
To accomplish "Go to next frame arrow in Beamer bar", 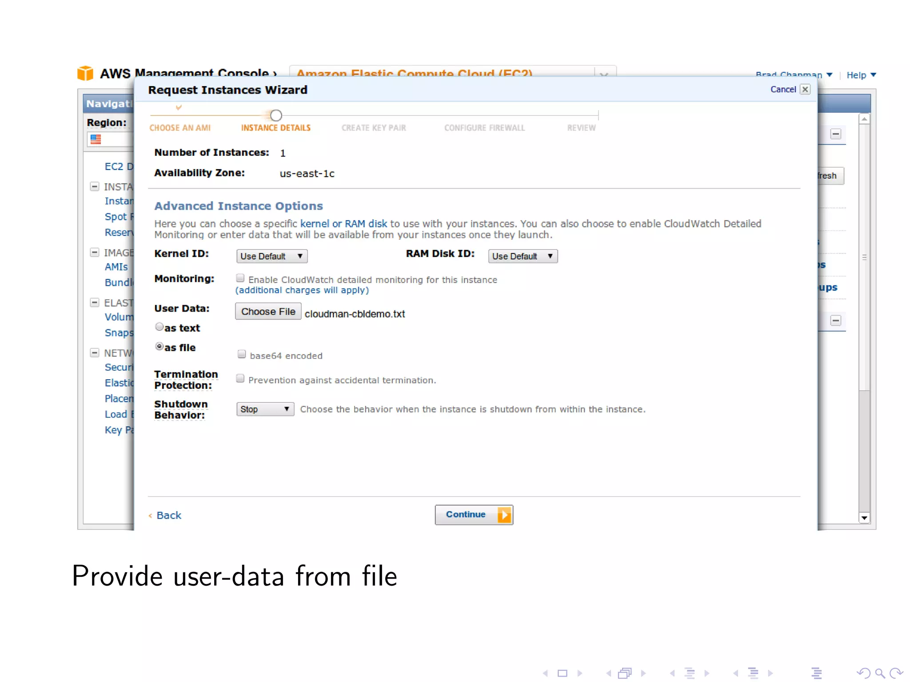I will point(643,673).
